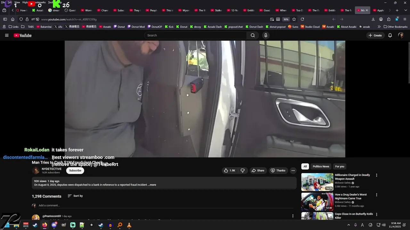
Task: Reload the page in browser toolbar
Action: point(302,19)
